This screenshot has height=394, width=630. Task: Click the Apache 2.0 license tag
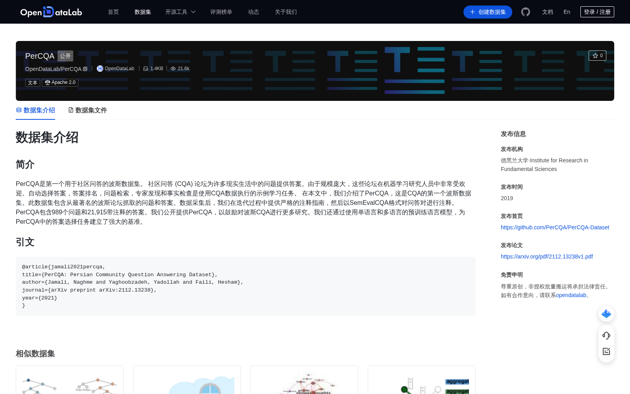60,83
